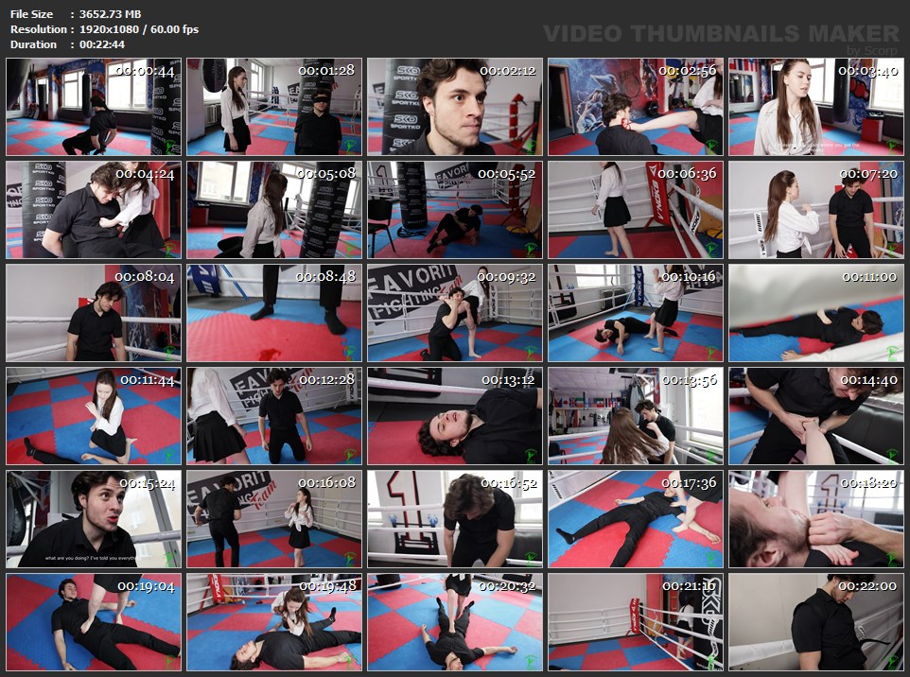Click the 'by Scorp' credit text
Image resolution: width=910 pixels, height=677 pixels.
[873, 50]
